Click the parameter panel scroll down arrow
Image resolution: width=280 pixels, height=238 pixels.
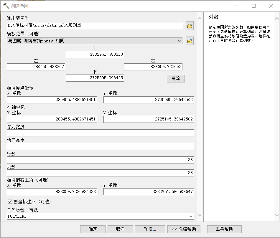pyautogui.click(x=200, y=215)
